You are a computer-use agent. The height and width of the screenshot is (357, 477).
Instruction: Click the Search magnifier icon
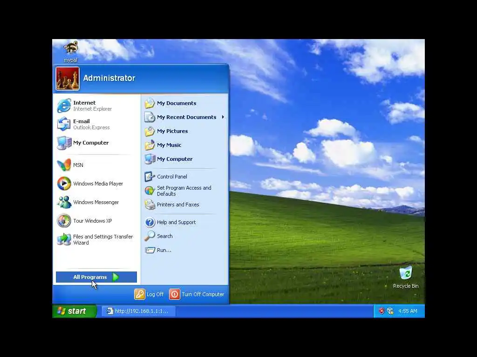(150, 236)
